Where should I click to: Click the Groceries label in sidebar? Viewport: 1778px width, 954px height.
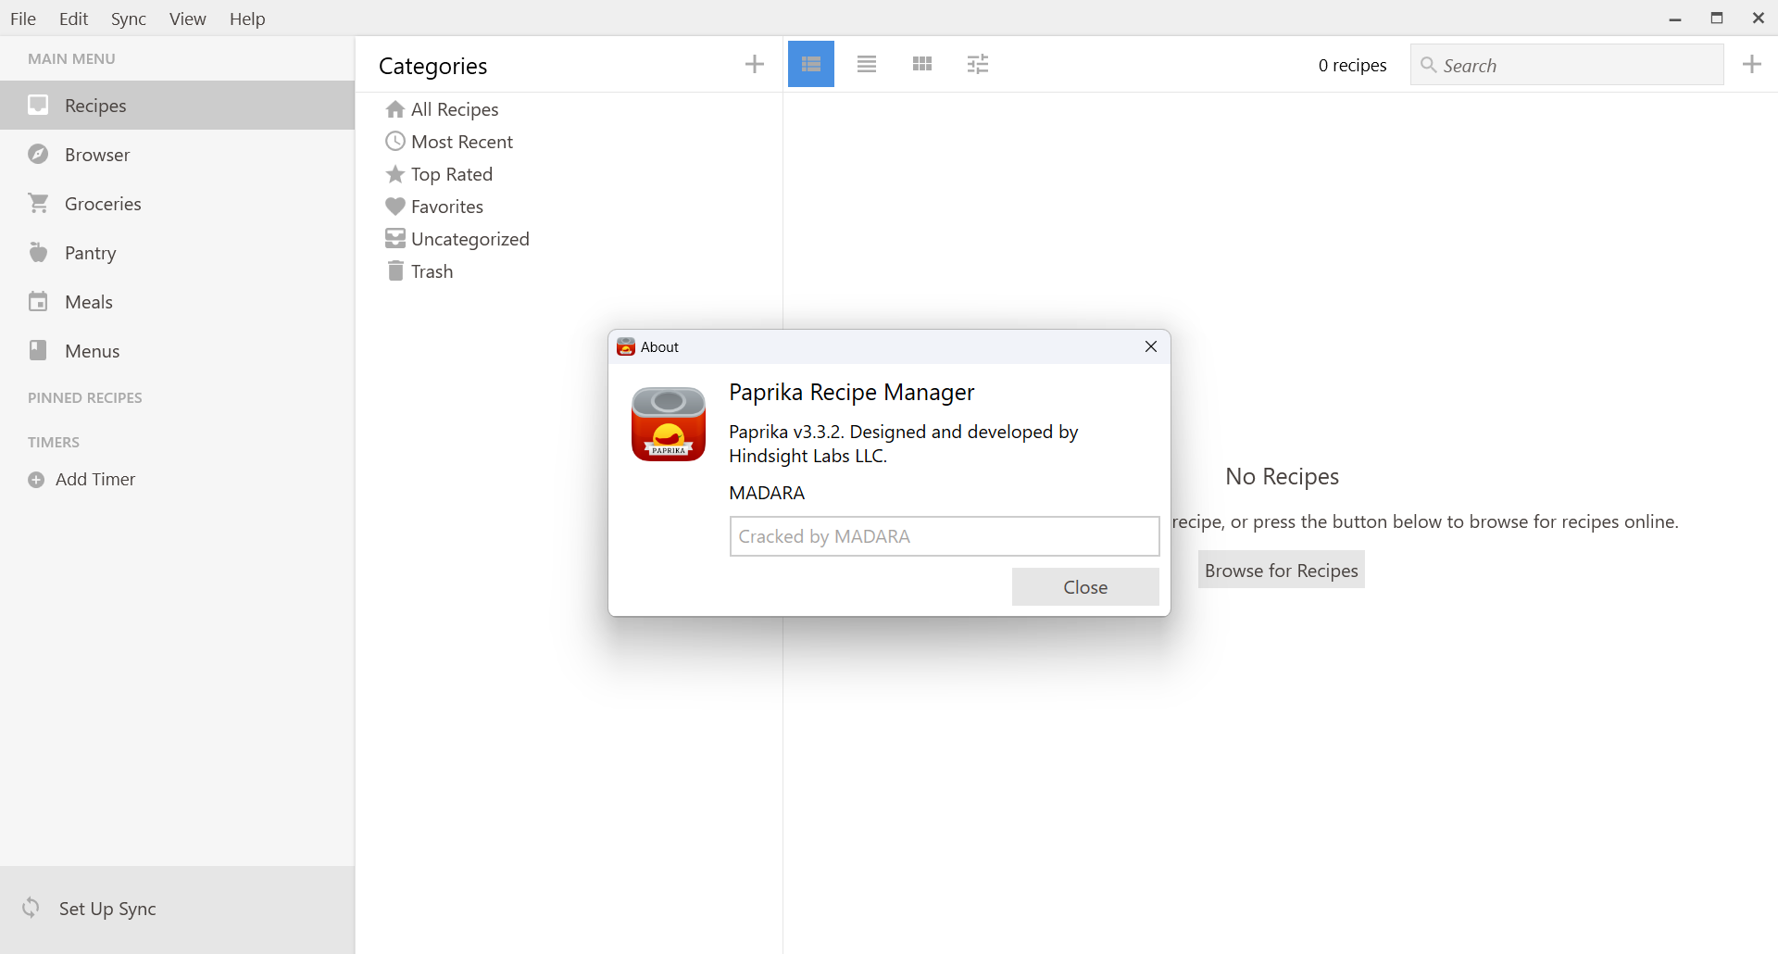pyautogui.click(x=103, y=204)
